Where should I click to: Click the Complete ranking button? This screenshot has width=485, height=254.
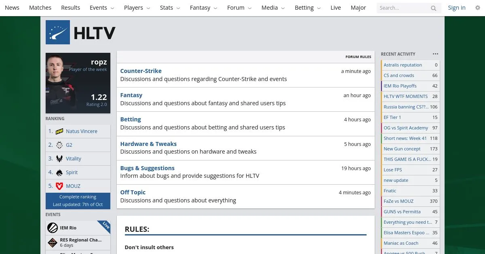pyautogui.click(x=78, y=197)
